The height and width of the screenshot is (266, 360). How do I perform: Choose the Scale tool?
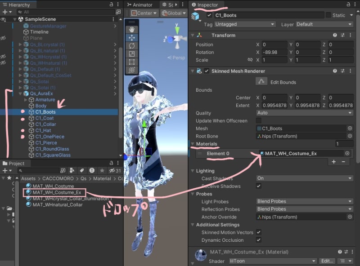pyautogui.click(x=132, y=54)
